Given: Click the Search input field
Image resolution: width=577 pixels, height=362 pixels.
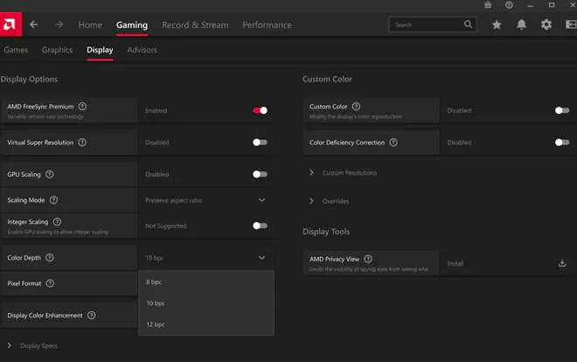Looking at the screenshot, I should tap(433, 24).
